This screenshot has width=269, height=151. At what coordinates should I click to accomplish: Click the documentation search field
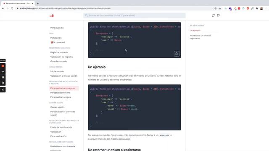tap(134, 16)
